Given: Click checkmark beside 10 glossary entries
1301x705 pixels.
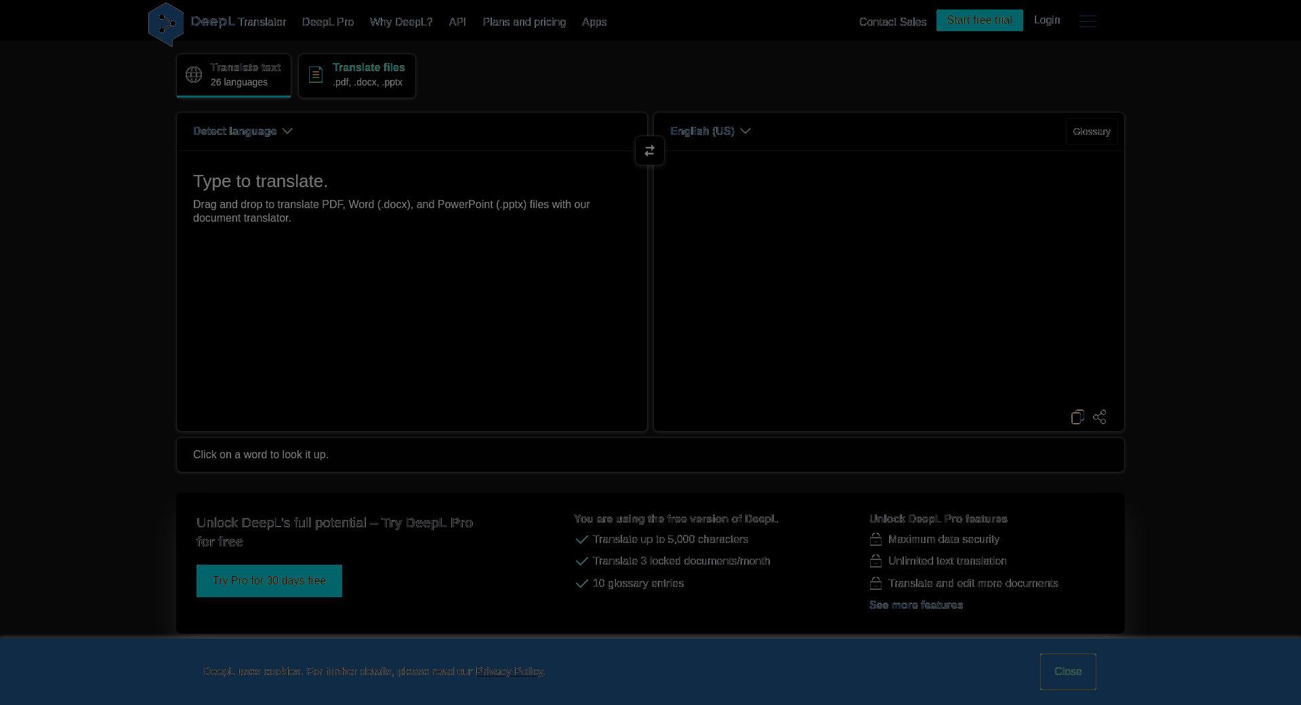Looking at the screenshot, I should click(581, 584).
